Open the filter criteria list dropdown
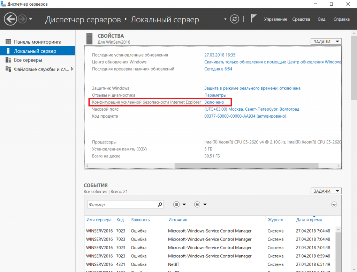Image resolution: width=357 pixels, height=272 pixels. [x=180, y=205]
